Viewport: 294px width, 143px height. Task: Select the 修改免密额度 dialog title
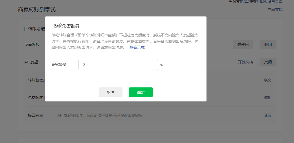pos(66,26)
